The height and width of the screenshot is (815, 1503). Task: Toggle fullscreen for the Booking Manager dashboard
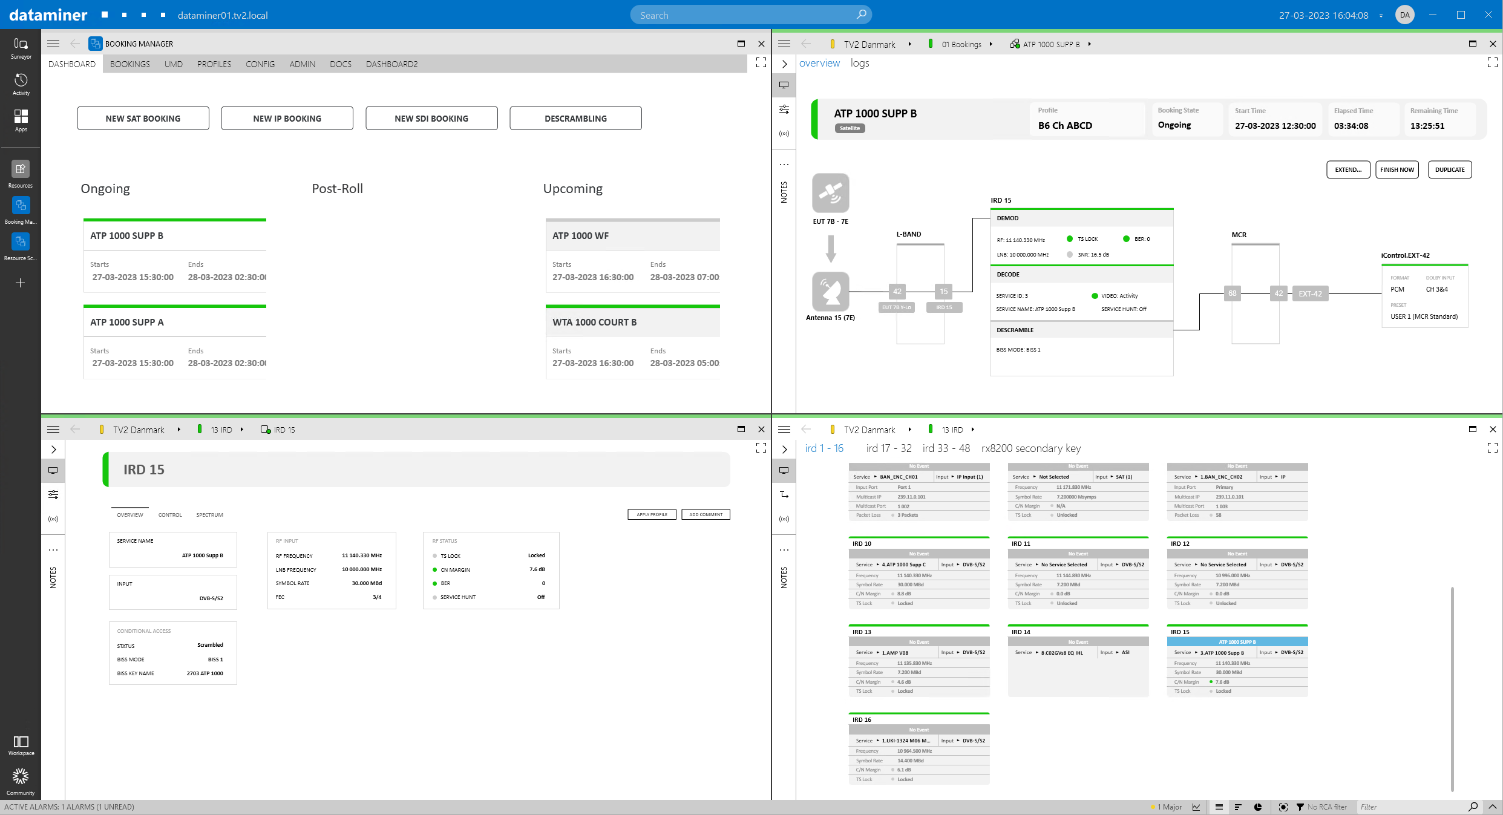[761, 62]
